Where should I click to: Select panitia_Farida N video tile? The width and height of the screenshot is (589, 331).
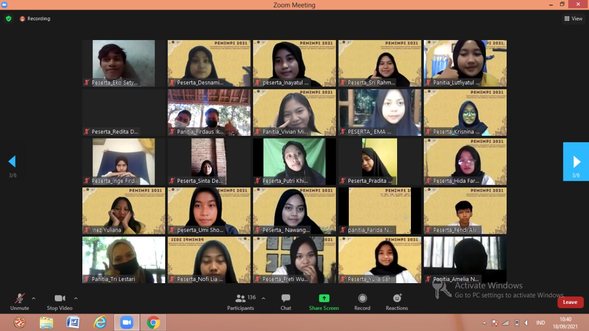tap(380, 210)
